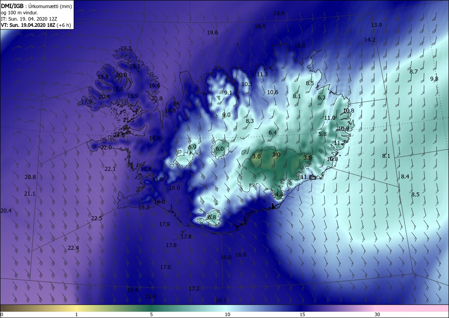The image size is (449, 318).
Task: Click the 0 tick label on color scale
Action: pos(2,314)
